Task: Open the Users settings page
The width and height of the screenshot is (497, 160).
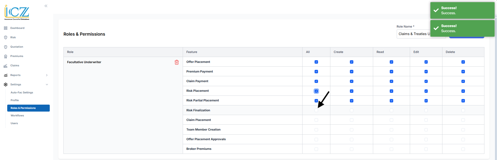Action: point(14,123)
